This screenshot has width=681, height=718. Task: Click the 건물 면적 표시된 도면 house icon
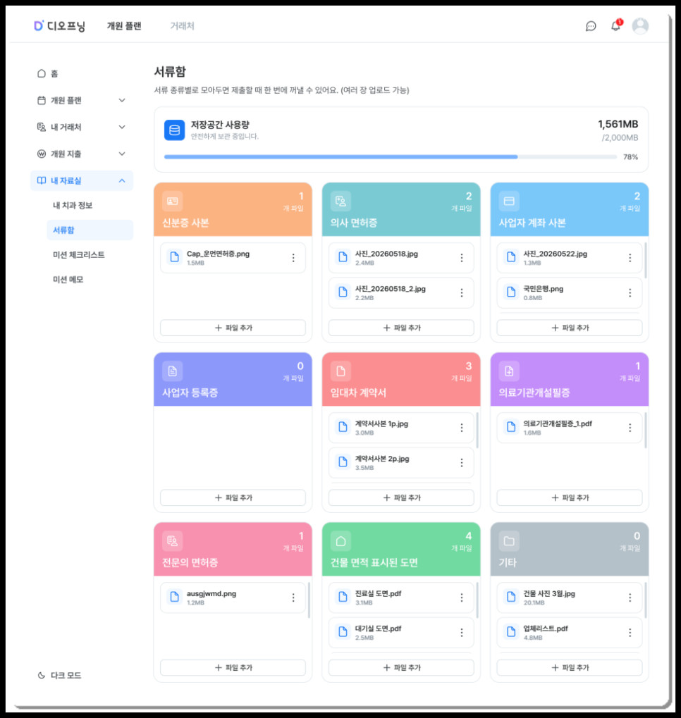click(x=340, y=540)
